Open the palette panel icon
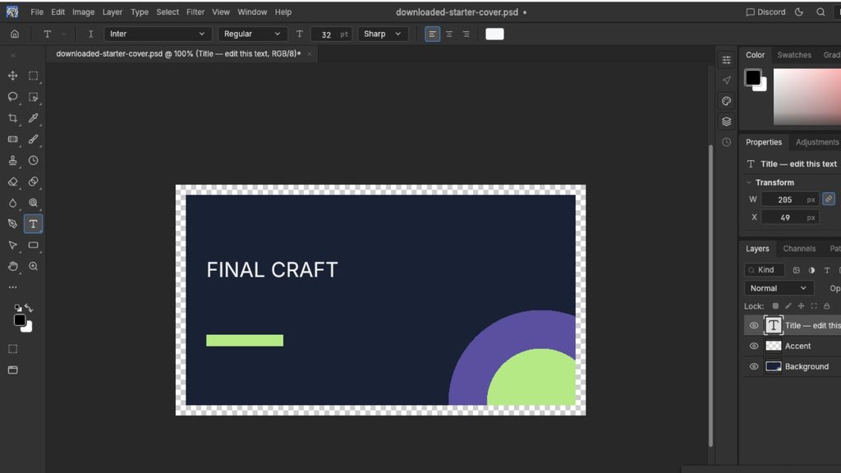Image resolution: width=841 pixels, height=473 pixels. (x=726, y=101)
